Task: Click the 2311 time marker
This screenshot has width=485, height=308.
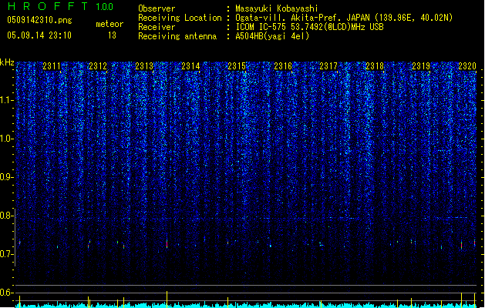Action: pyautogui.click(x=52, y=66)
